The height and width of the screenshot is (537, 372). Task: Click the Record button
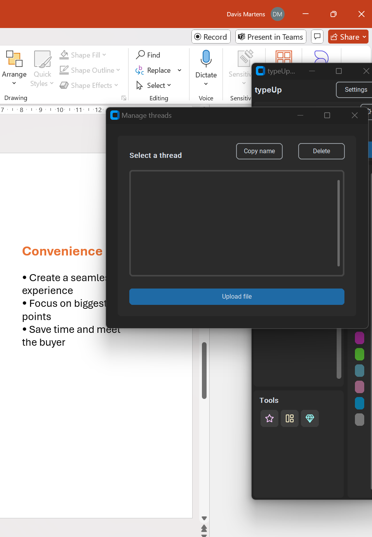point(211,37)
